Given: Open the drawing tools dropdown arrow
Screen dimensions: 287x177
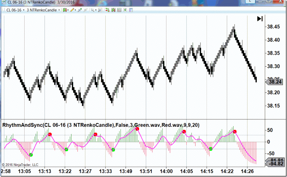Looking at the screenshot, I should tap(75, 10).
